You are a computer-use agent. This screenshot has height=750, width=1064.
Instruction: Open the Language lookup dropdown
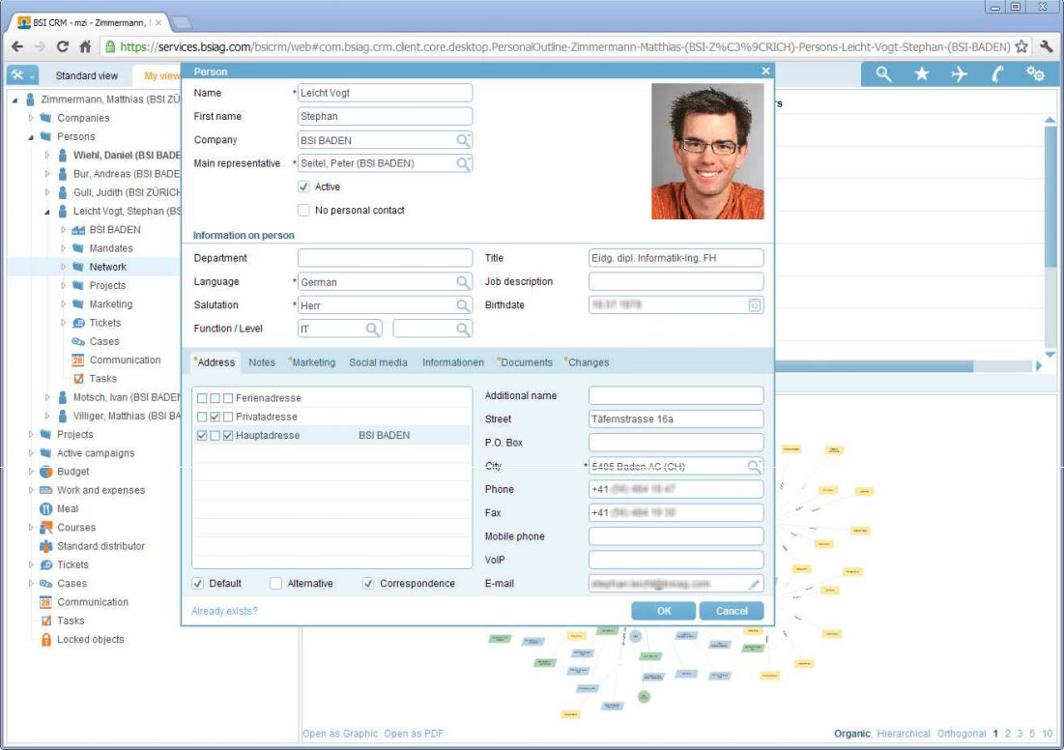point(464,282)
